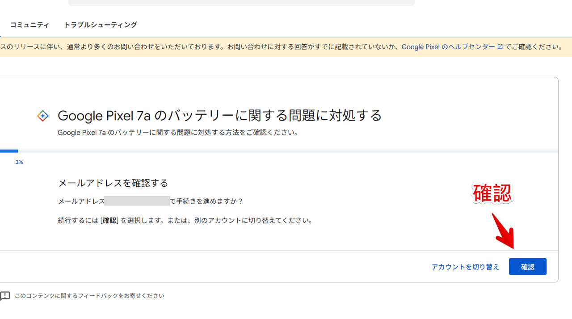572x319 pixels.
Task: Click external link icon beside ヘルプセンター
Action: pyautogui.click(x=500, y=46)
